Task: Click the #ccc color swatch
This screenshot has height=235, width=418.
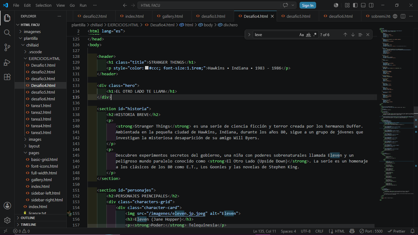Action: (x=147, y=68)
